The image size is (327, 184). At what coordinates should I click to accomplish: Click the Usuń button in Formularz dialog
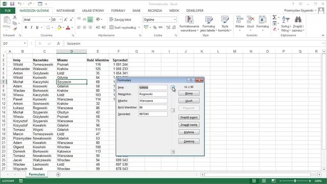coord(189,101)
